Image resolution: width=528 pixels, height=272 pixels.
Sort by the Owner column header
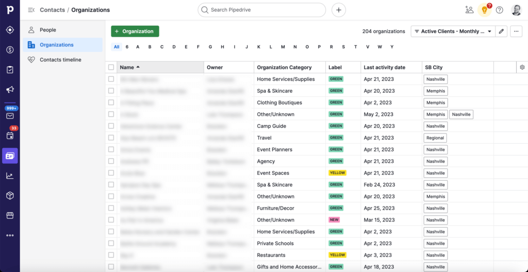point(229,67)
